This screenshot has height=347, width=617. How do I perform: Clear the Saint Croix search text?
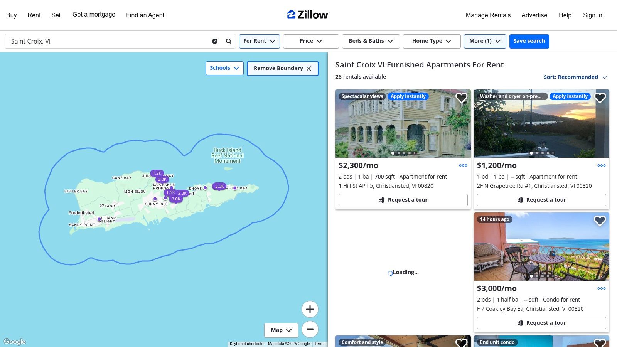[x=215, y=41]
